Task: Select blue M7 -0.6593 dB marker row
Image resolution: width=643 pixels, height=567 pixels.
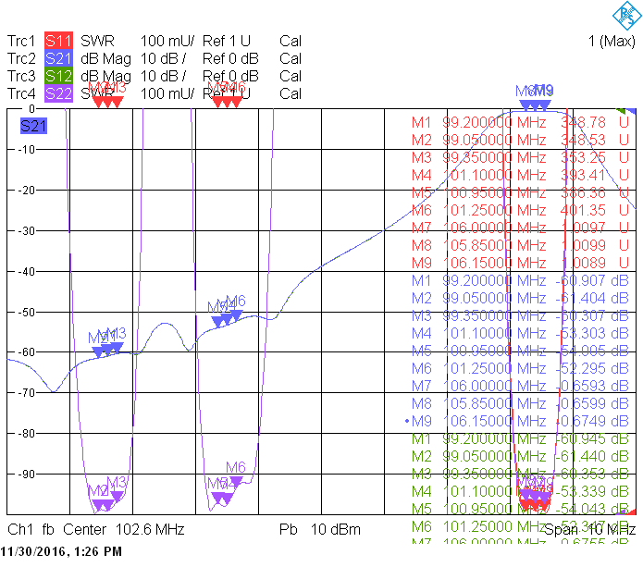Action: tap(520, 387)
